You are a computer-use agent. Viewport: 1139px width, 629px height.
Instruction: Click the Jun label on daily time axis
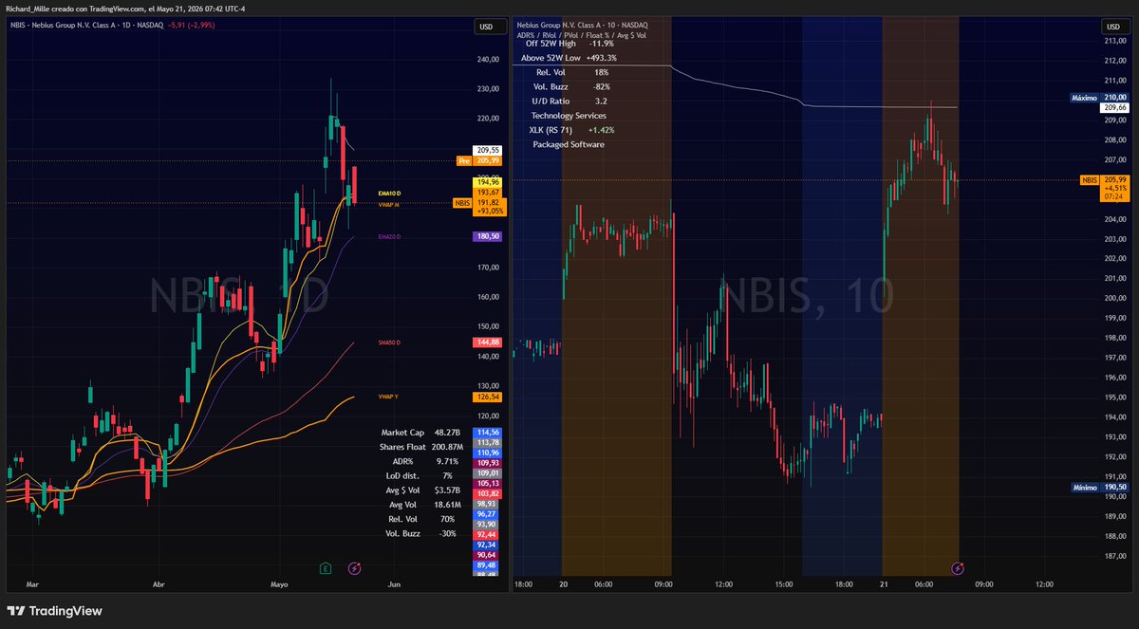(394, 586)
